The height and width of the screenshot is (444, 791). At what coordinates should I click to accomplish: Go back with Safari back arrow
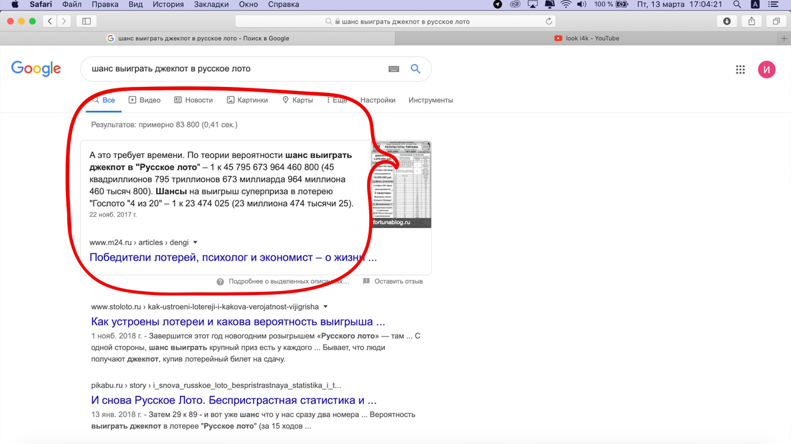tap(51, 21)
